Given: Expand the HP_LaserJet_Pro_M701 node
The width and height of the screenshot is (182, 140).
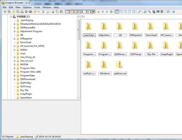Looking at the screenshot, I should click(14, 46).
